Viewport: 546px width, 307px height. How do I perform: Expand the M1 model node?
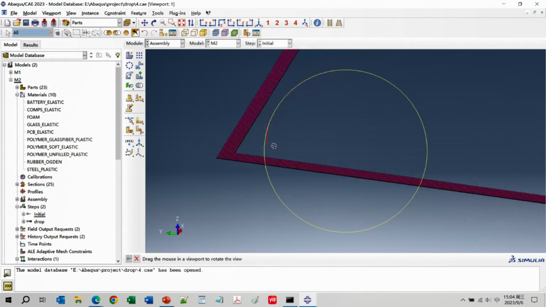(11, 72)
